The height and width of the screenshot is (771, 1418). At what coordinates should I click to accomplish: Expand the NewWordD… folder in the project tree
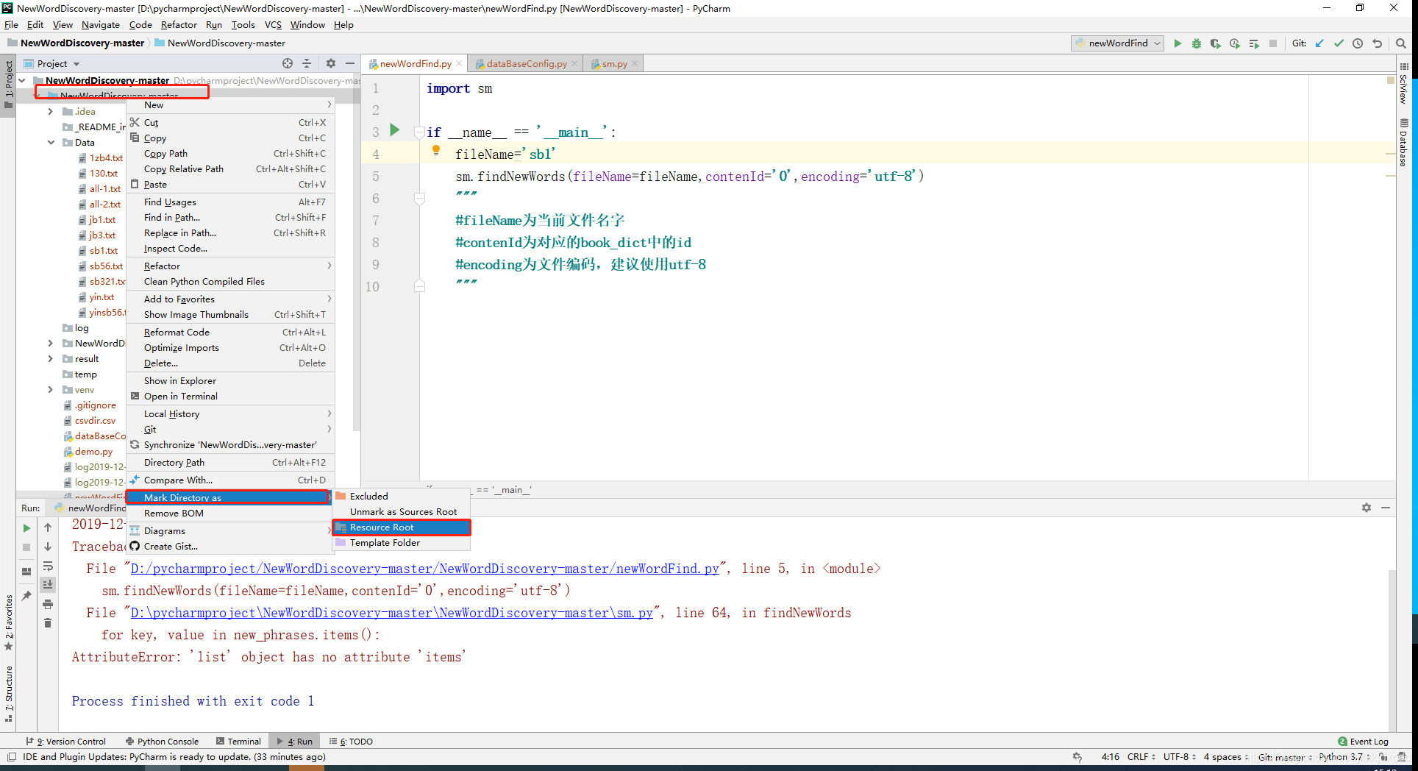click(x=50, y=344)
